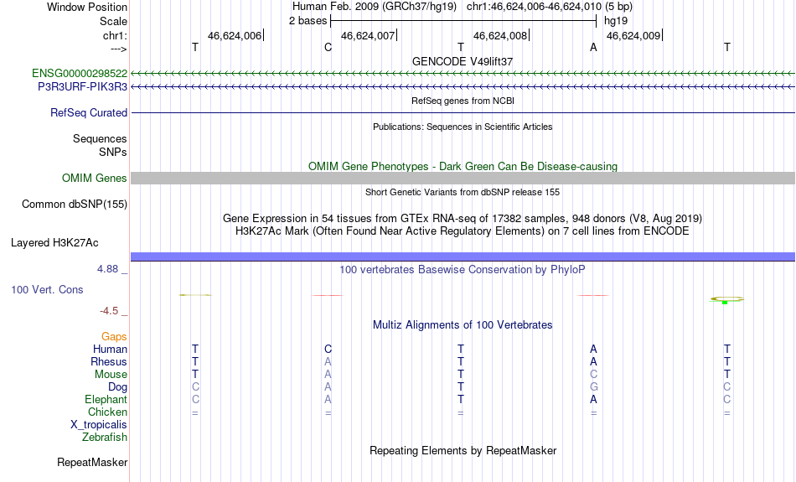Click the 46,624,008 ruler position
The width and height of the screenshot is (796, 482).
[x=500, y=35]
